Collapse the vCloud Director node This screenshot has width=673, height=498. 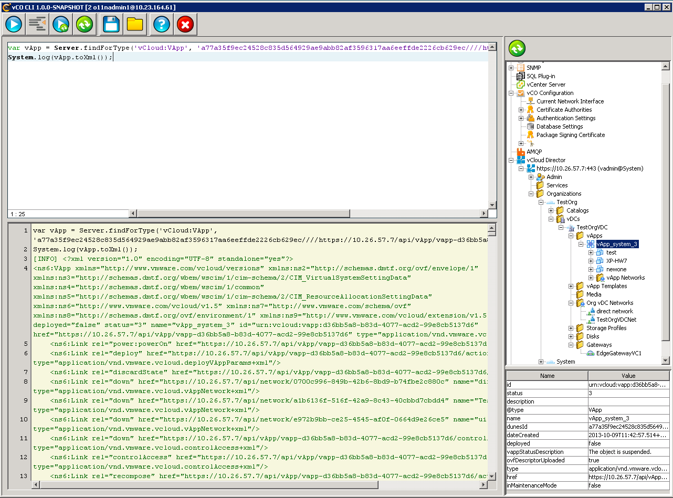point(511,160)
